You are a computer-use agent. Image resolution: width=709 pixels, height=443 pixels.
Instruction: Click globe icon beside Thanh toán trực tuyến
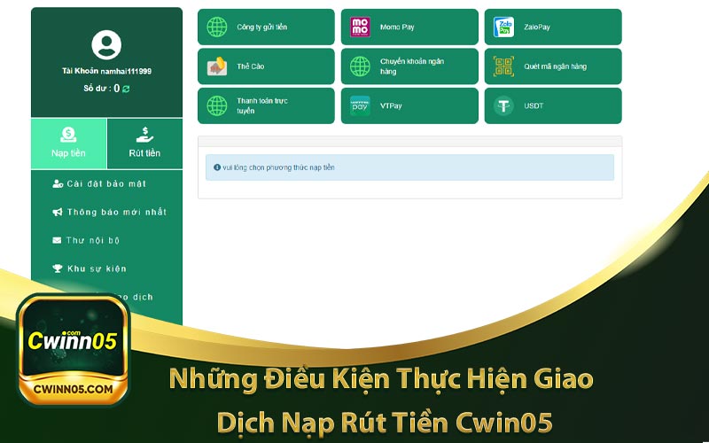click(x=217, y=105)
